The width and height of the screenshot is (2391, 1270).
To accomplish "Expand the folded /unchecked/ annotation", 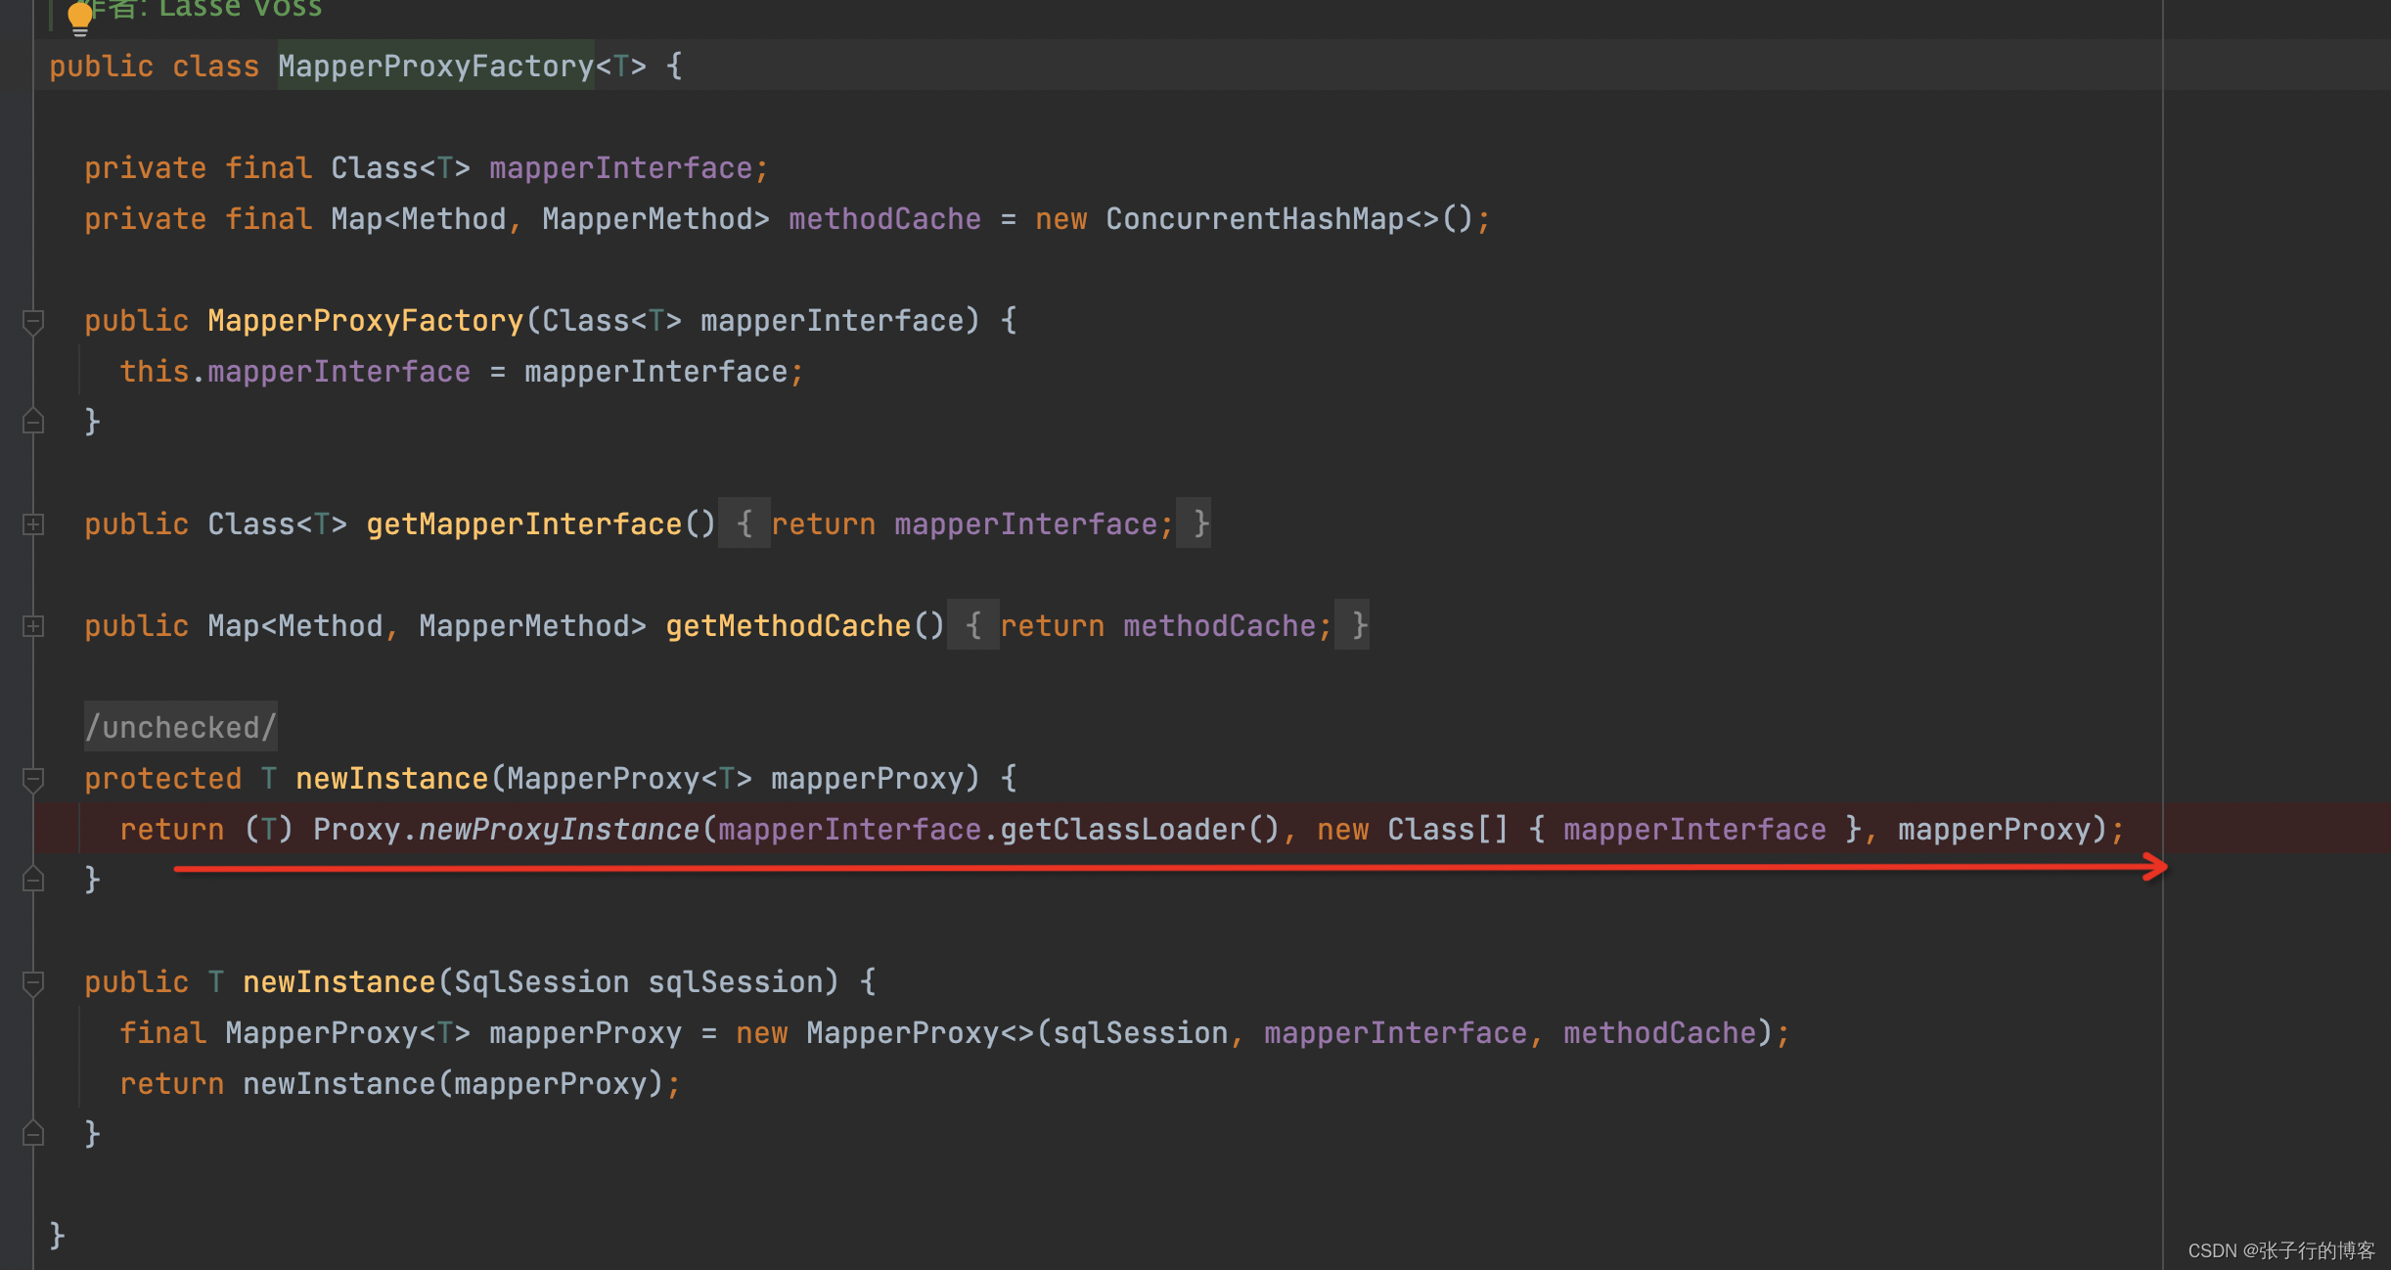I will [x=180, y=727].
